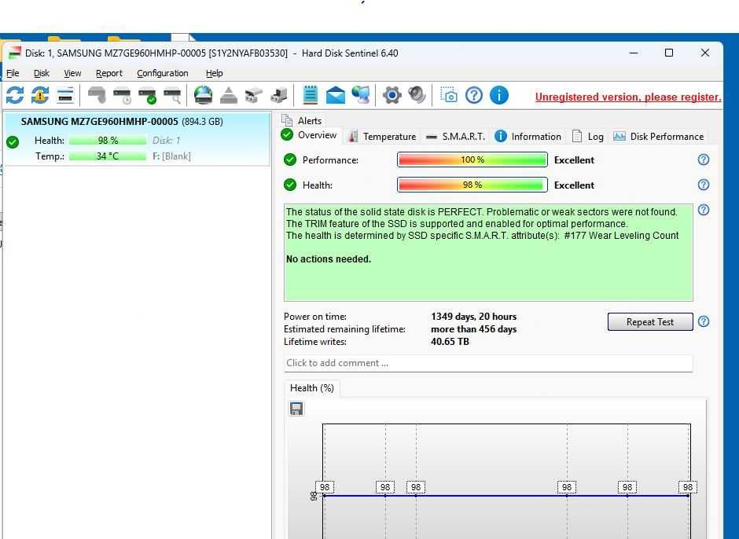
Task: Click the Hard Disk Sentinel title bar app icon
Action: coord(15,53)
